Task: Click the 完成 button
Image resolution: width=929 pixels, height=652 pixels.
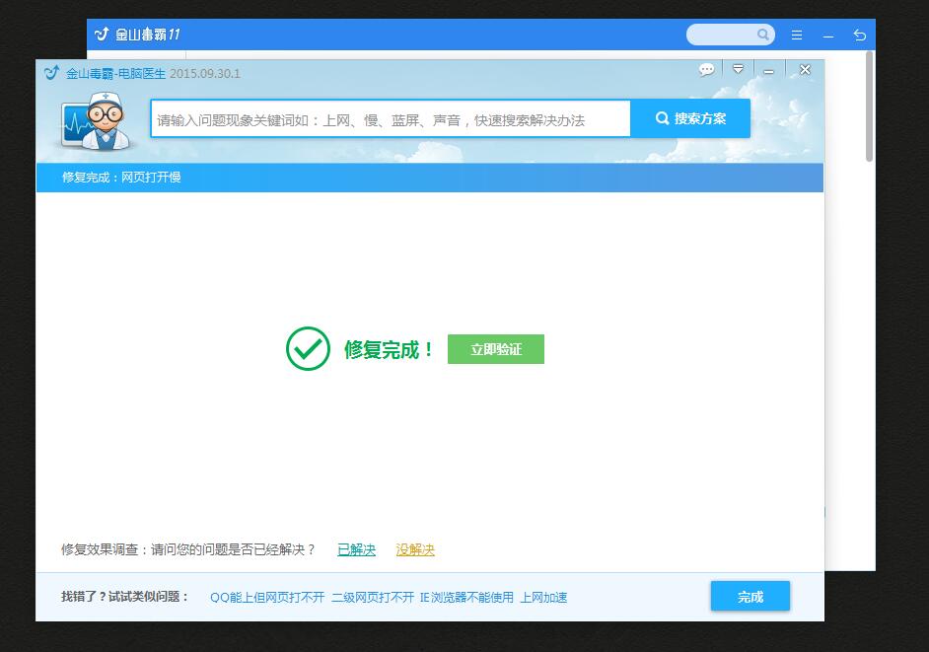Action: pos(750,597)
